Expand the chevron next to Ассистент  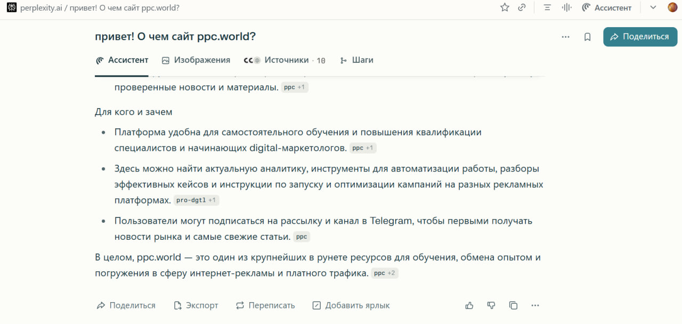(x=652, y=7)
